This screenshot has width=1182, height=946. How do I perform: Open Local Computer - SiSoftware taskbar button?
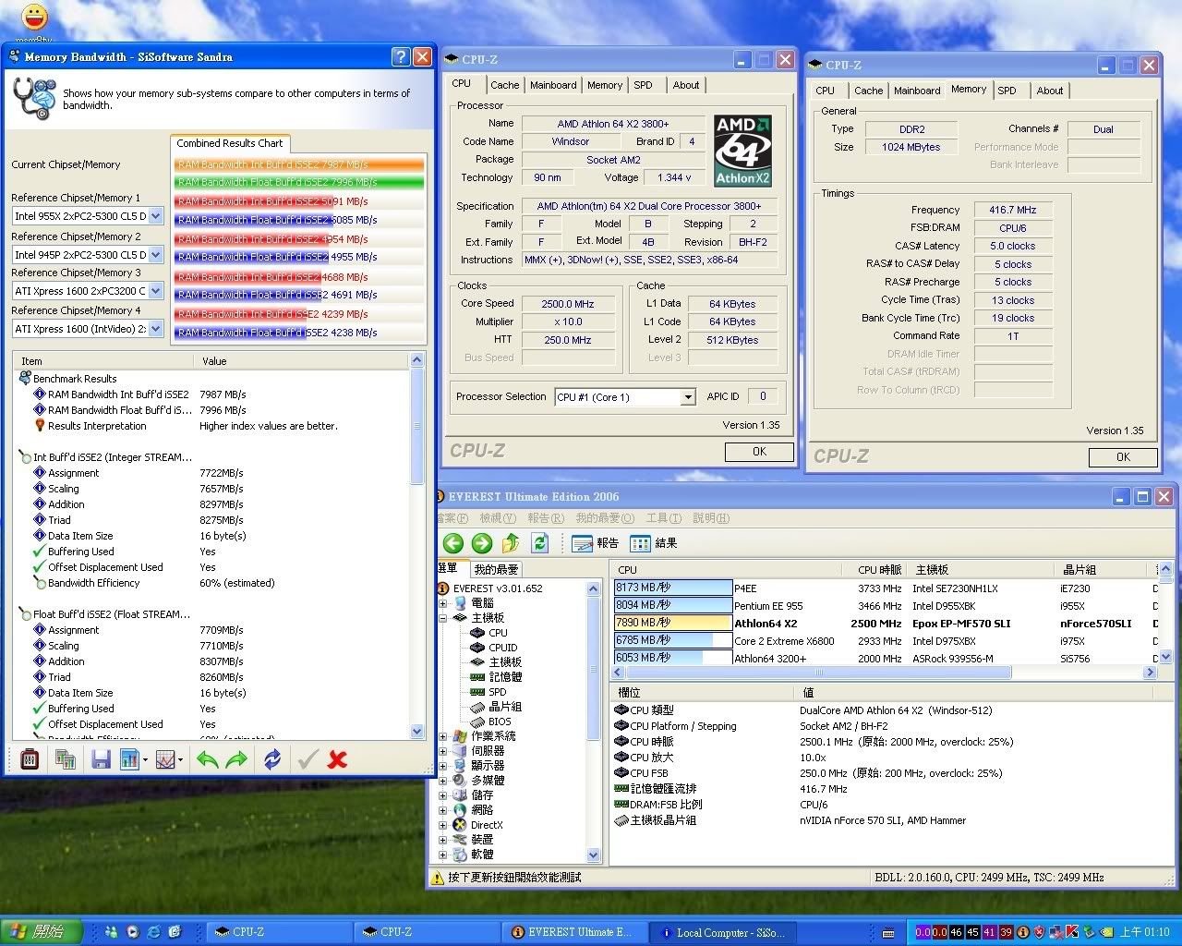(721, 932)
